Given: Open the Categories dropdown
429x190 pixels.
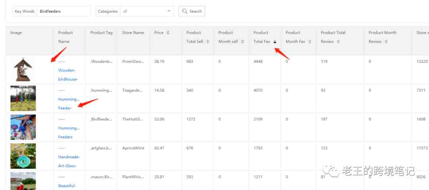Looking at the screenshot, I should tap(147, 11).
